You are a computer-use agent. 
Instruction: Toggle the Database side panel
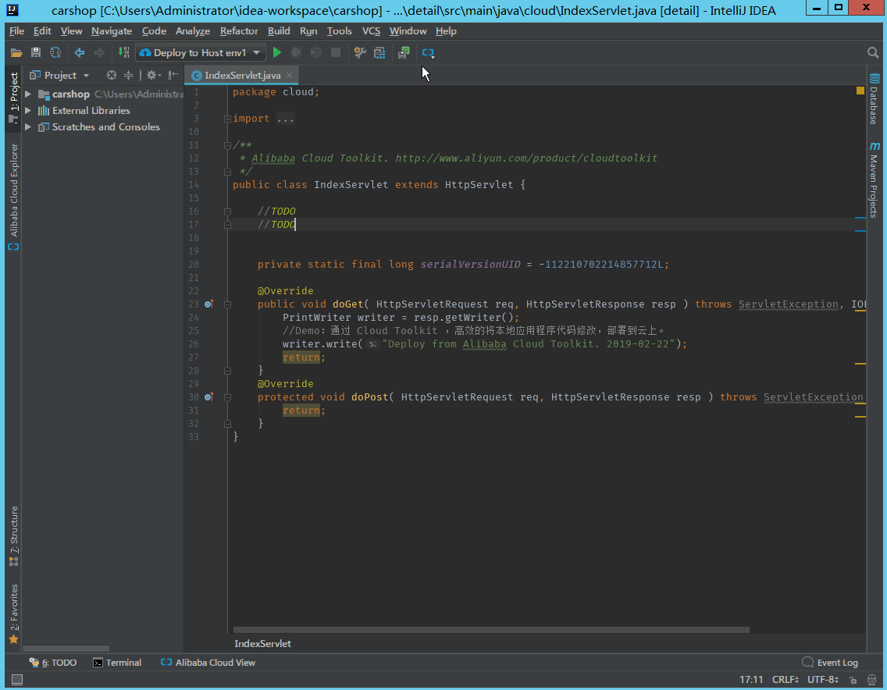(x=874, y=99)
